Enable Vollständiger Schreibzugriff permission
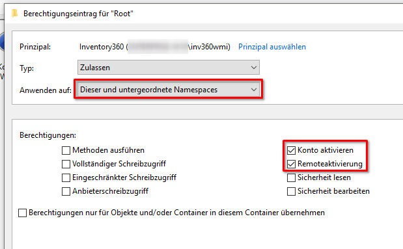Image resolution: width=403 pixels, height=249 pixels. coord(66,164)
